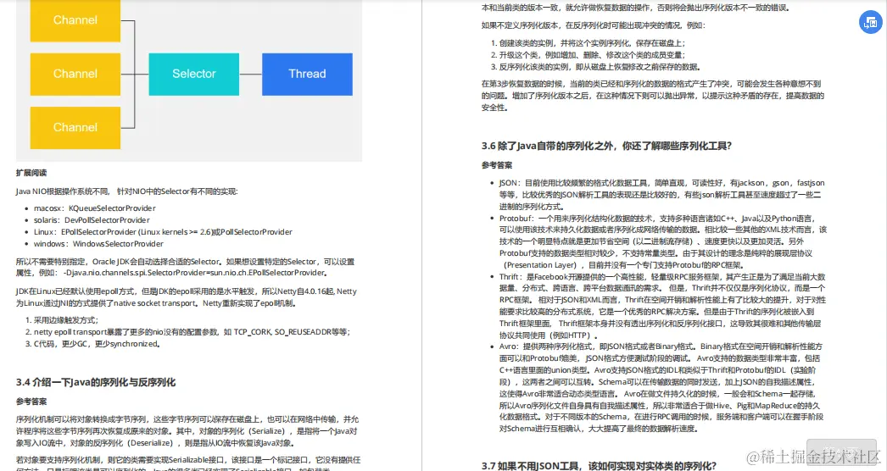Click the paragraph starting 'JDK在Linux已经默认使用epoll方式'
This screenshot has width=887, height=471.
point(186,297)
